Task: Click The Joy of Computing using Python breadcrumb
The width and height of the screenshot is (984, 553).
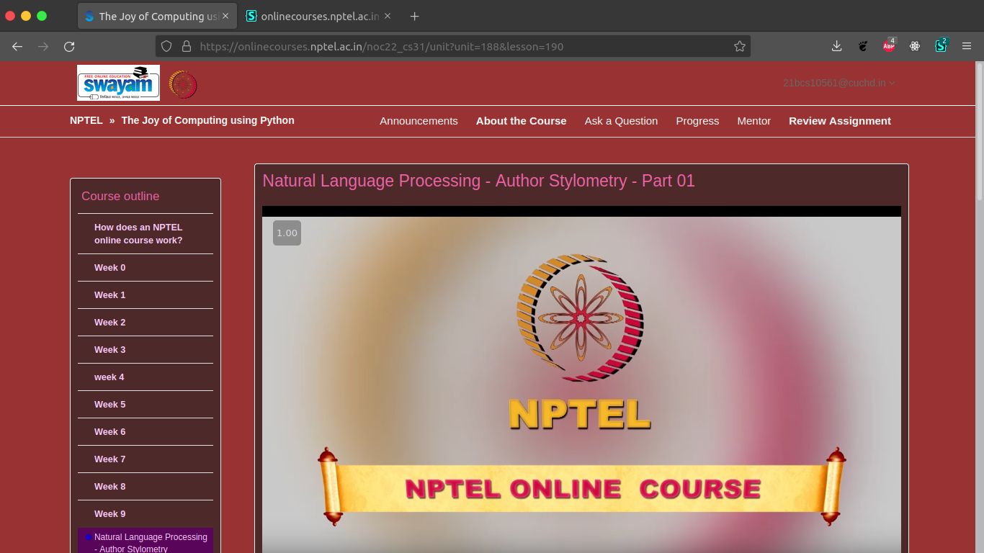Action: pos(207,120)
